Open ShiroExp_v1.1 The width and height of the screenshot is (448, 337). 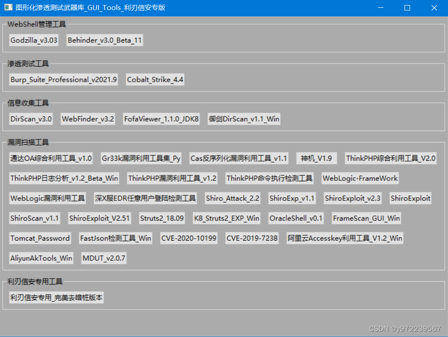point(291,198)
